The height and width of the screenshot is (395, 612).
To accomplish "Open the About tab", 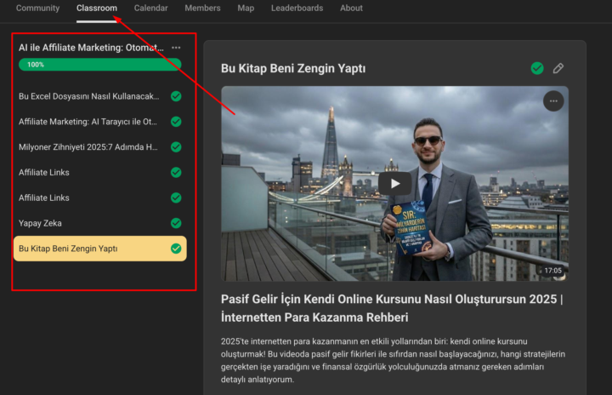I will [x=351, y=8].
